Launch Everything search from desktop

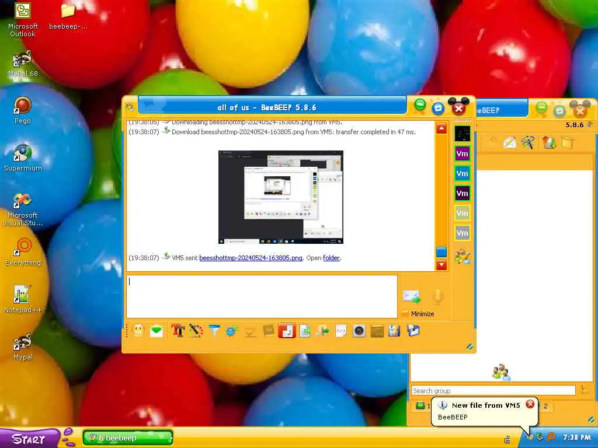tap(23, 252)
